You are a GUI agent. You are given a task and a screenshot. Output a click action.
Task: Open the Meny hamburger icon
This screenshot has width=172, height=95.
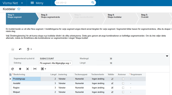(x=32, y=3)
